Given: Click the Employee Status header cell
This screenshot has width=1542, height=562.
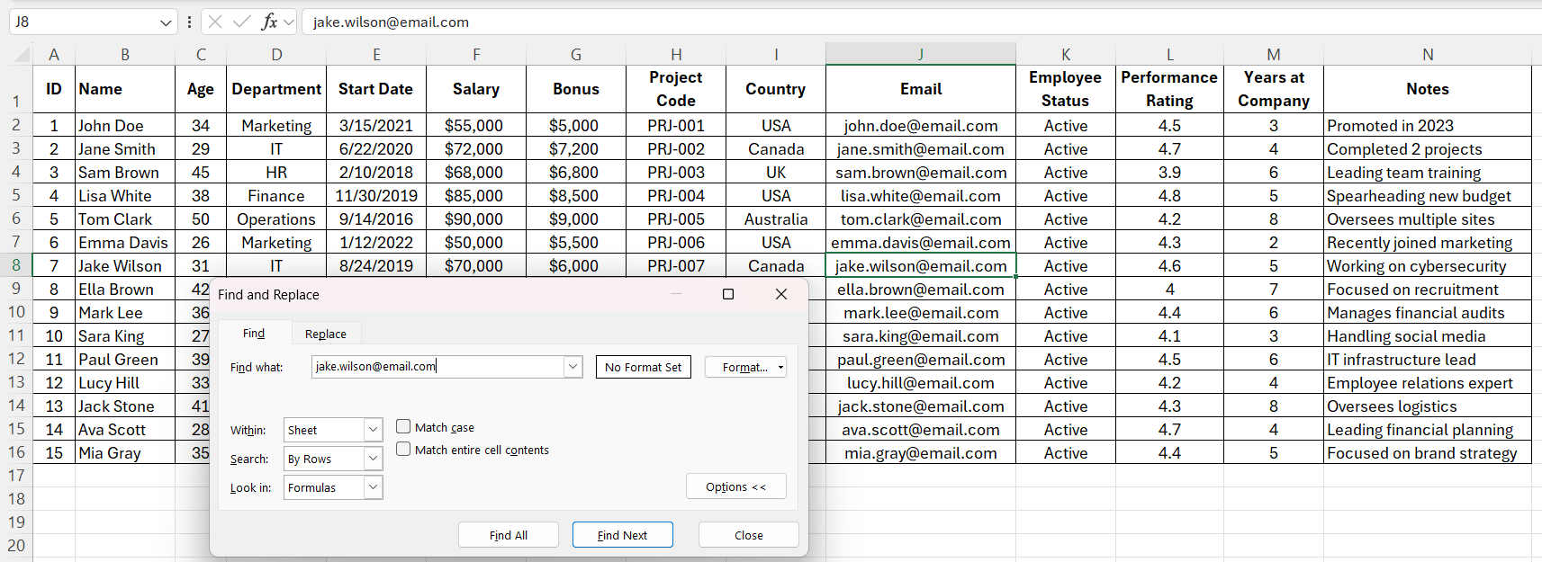Looking at the screenshot, I should coord(1066,89).
